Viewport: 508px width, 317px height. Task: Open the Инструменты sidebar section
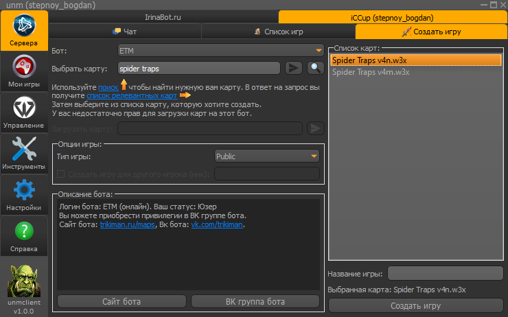coord(24,154)
